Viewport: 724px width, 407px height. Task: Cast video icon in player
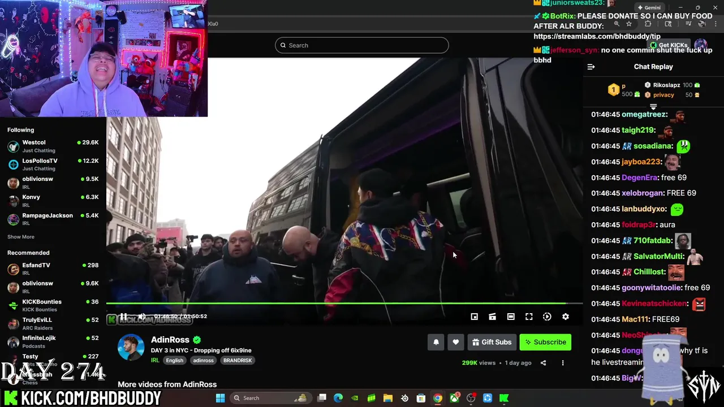[493, 317]
